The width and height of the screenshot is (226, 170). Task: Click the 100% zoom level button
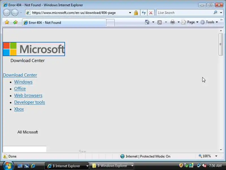[205, 156]
